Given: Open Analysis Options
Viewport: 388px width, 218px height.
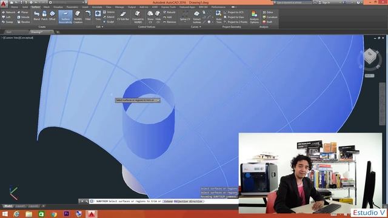Looking at the screenshot, I should (254, 17).
